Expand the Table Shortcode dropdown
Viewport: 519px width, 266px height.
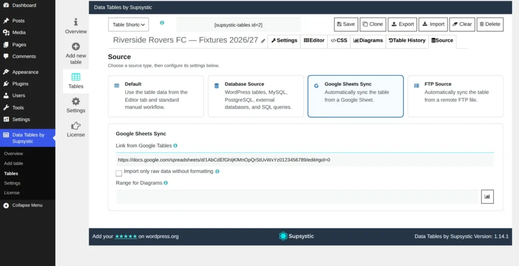[x=128, y=24]
